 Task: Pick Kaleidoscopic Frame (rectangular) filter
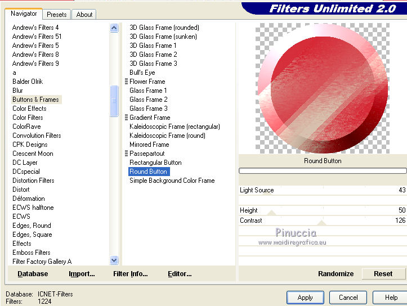175,127
